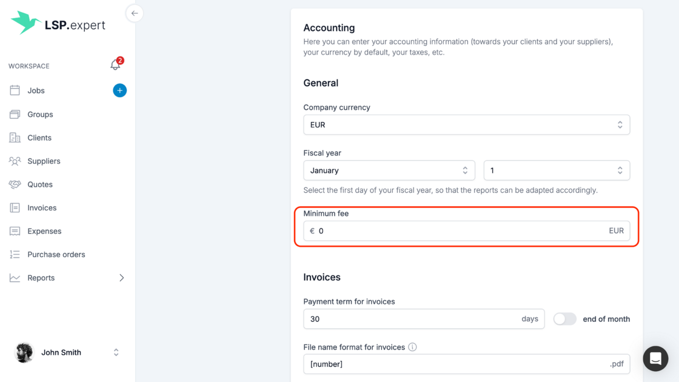Screen dimensions: 679x382
Task: Open the chat support widget
Action: pyautogui.click(x=655, y=358)
